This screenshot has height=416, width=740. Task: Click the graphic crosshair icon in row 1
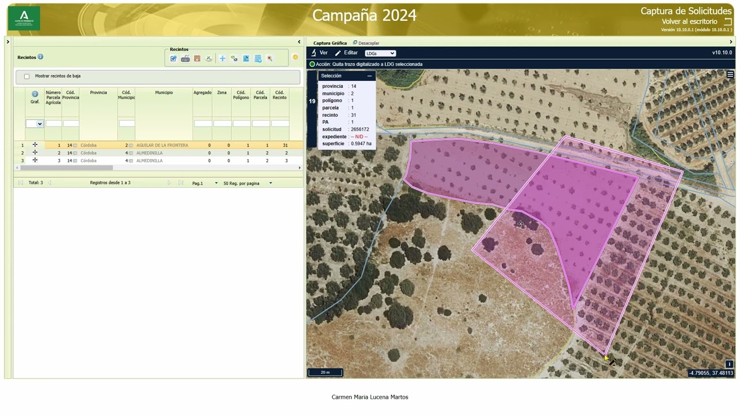click(35, 145)
